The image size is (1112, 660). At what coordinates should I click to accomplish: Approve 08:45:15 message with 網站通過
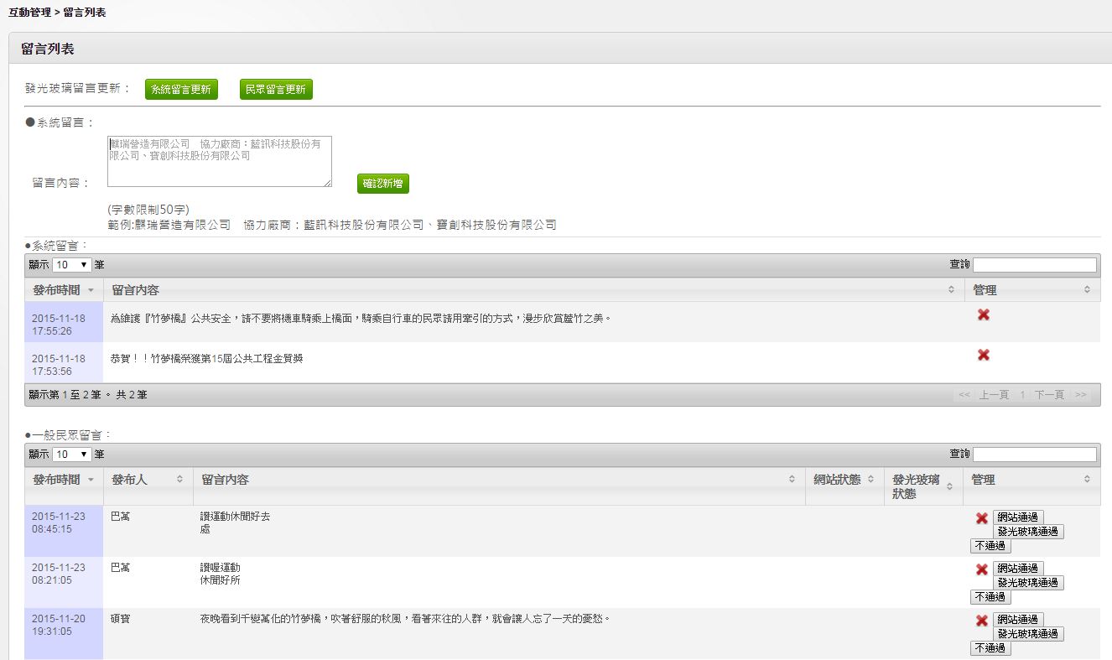pyautogui.click(x=1018, y=517)
